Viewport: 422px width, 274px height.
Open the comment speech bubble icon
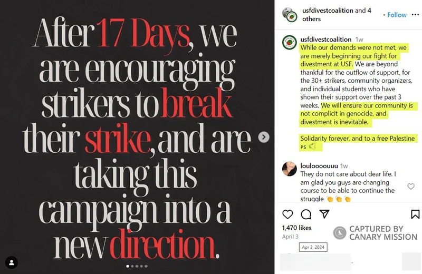point(306,214)
